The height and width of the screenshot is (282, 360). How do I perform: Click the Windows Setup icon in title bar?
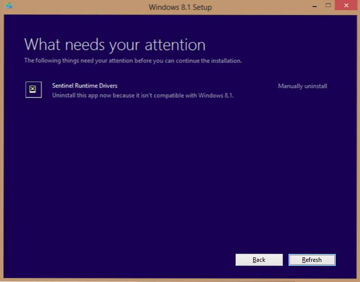coord(9,6)
